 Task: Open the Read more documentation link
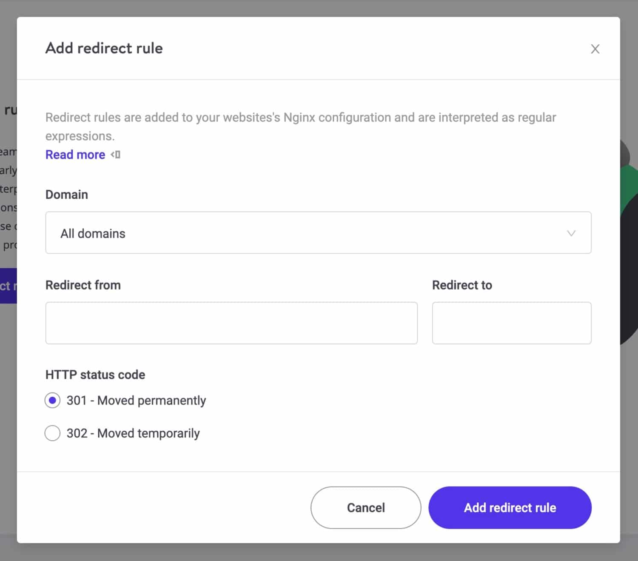(x=75, y=155)
